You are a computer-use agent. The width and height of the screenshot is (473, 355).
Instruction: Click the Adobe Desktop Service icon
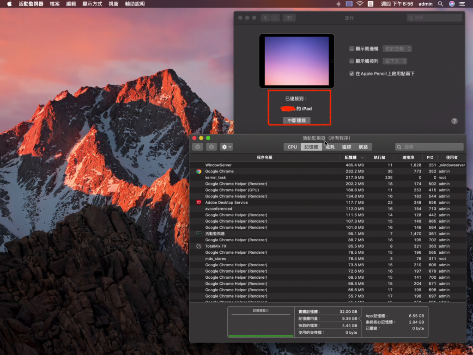pyautogui.click(x=199, y=202)
